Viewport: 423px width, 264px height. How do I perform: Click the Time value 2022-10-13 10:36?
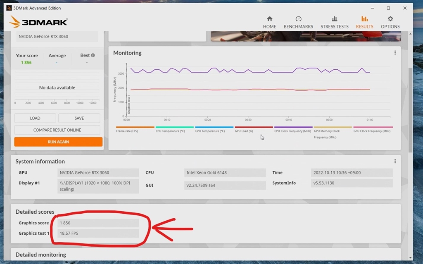point(352,173)
